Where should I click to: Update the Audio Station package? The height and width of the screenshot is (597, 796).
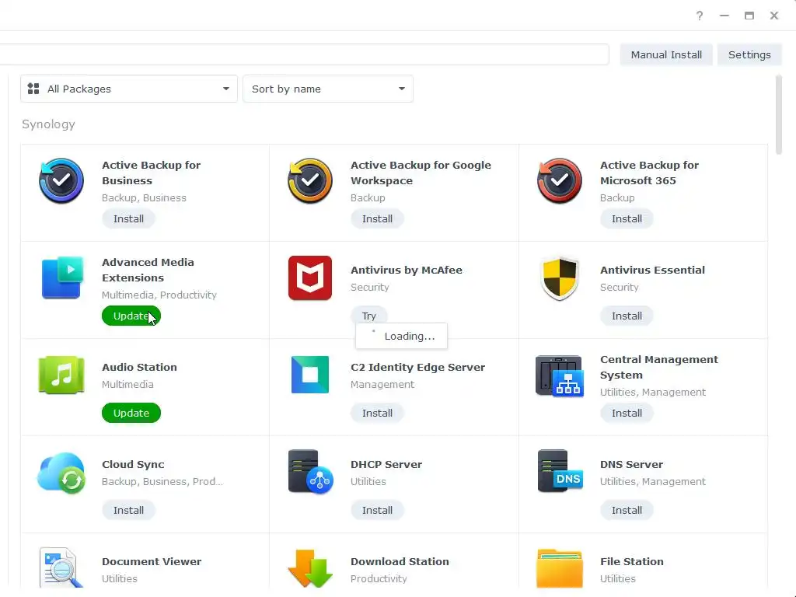(131, 413)
